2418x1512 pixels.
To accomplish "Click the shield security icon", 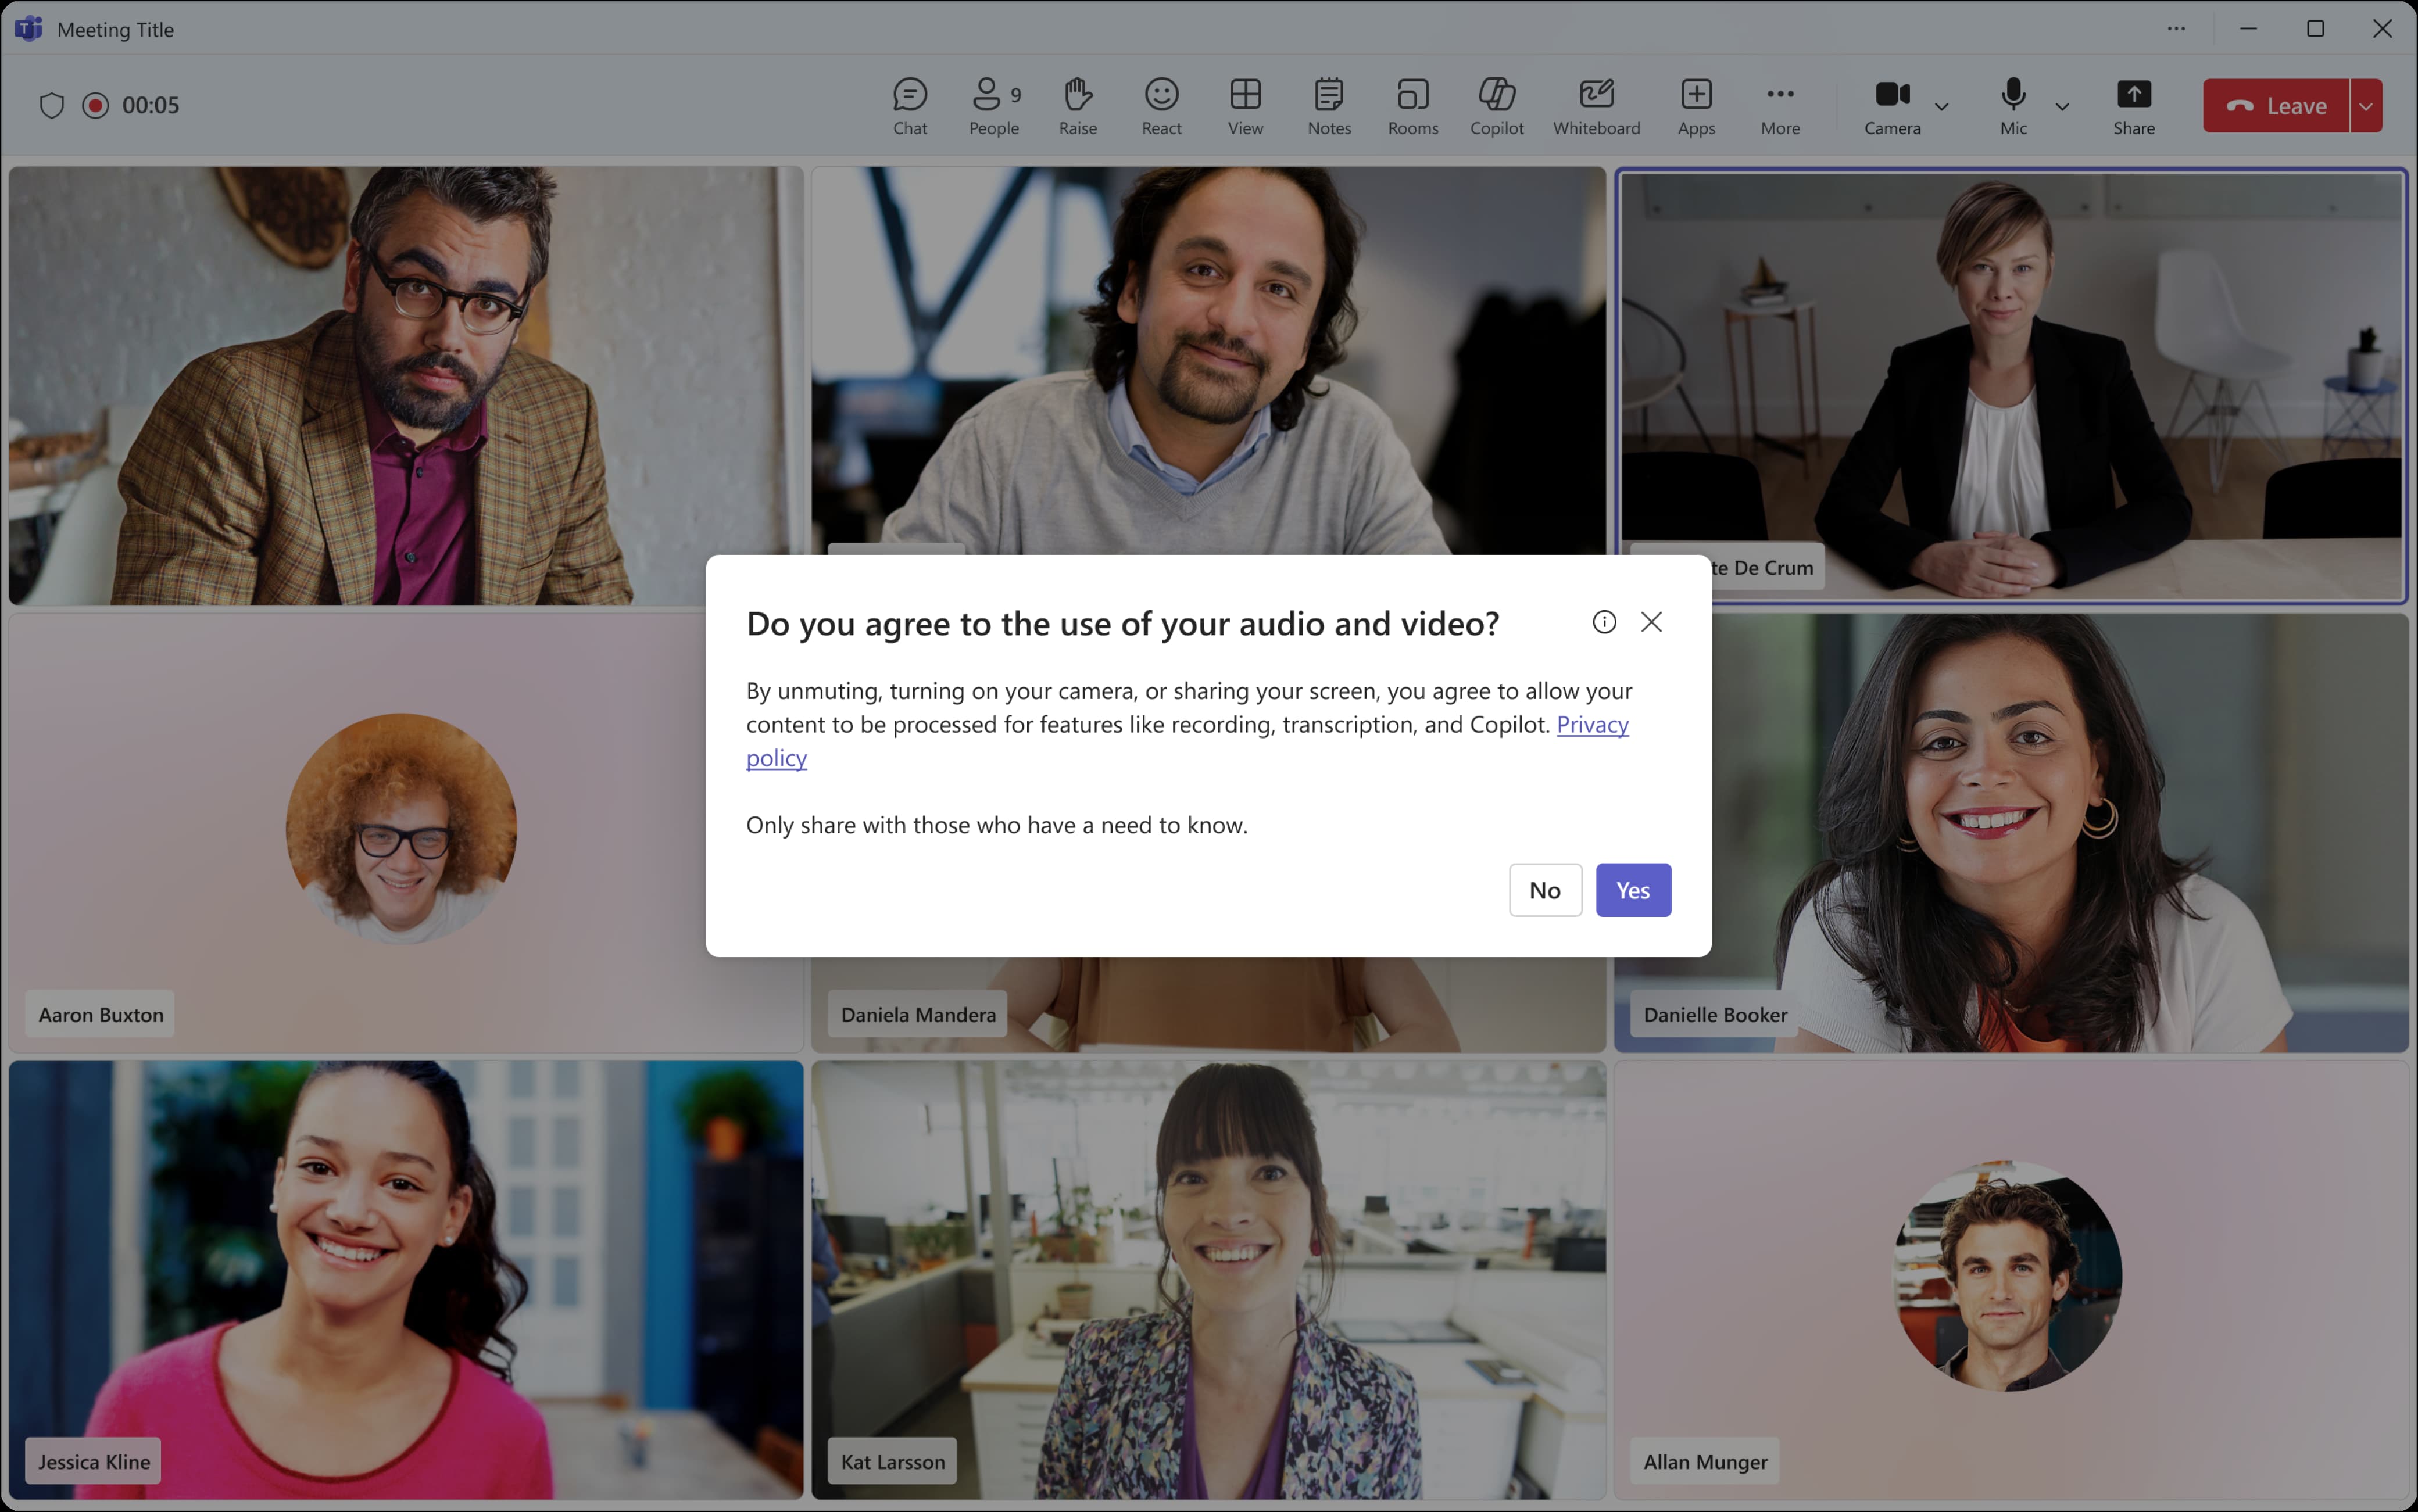I will click(52, 105).
